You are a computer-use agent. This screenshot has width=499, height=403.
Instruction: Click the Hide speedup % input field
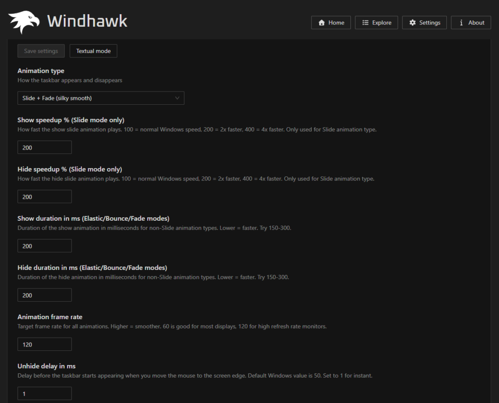(44, 197)
